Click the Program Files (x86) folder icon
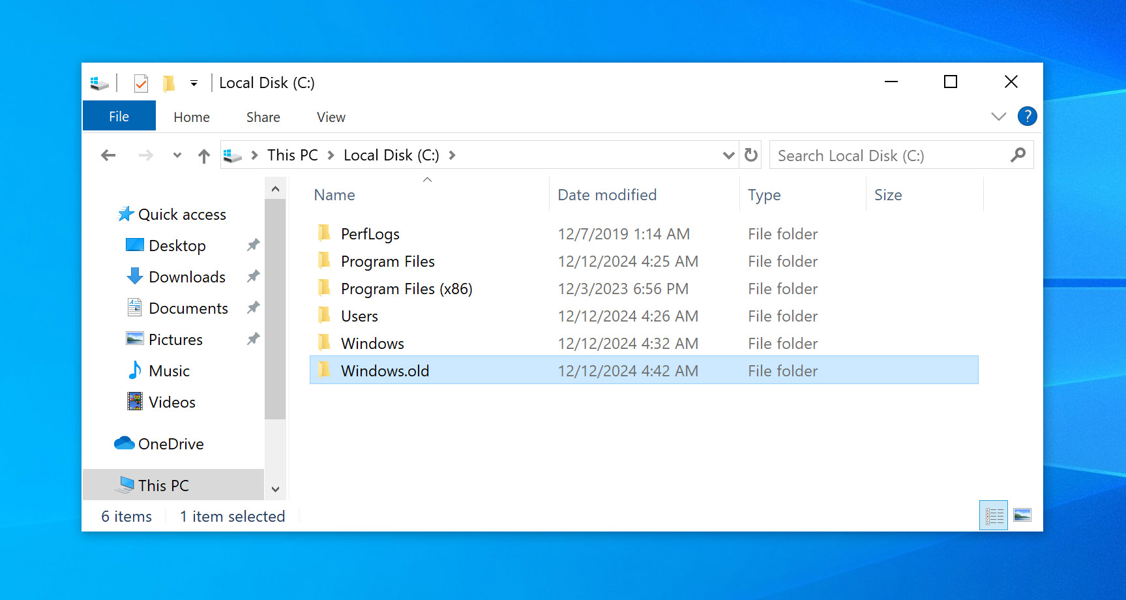Image resolution: width=1126 pixels, height=600 pixels. [x=324, y=288]
